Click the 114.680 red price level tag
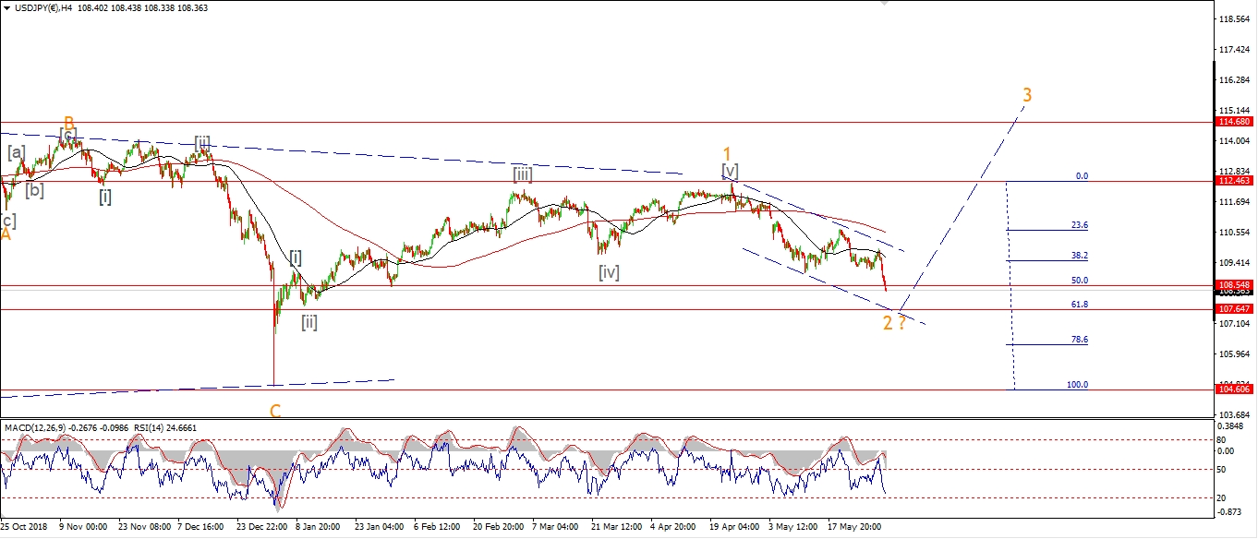 (1233, 122)
